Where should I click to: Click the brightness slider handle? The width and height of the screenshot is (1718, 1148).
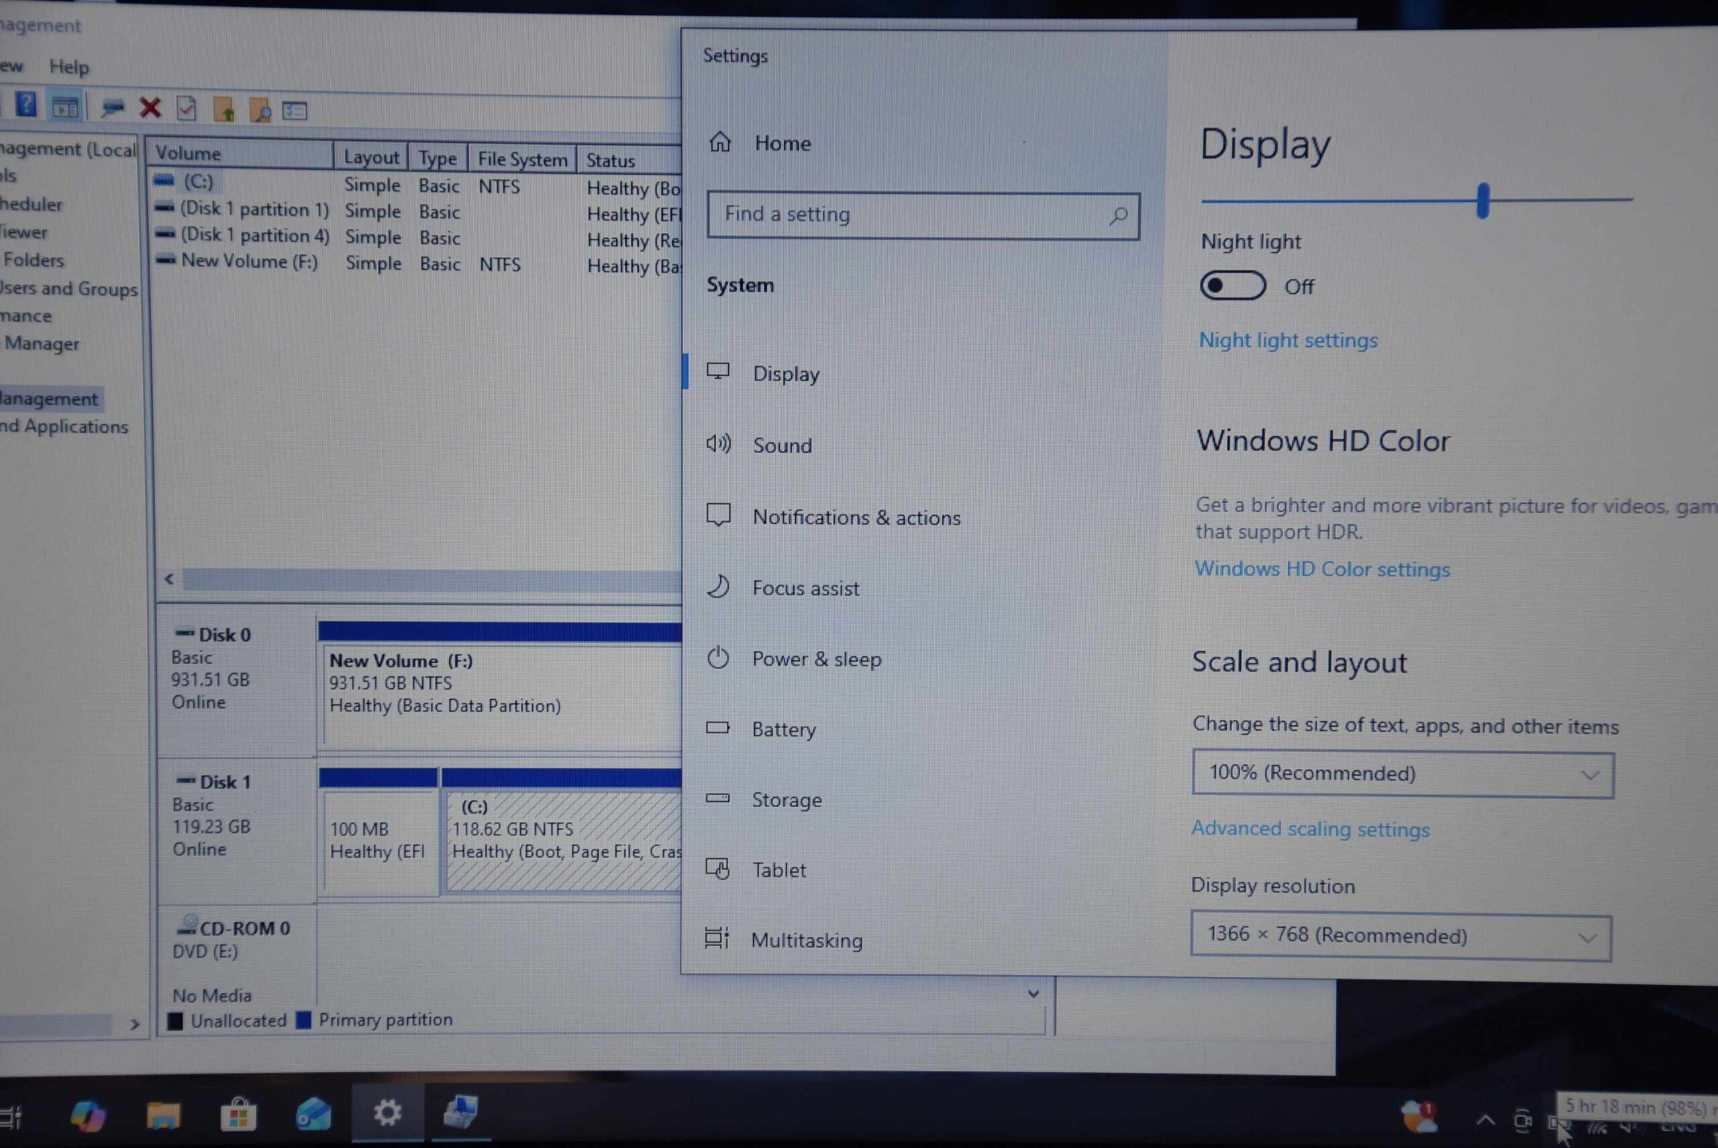point(1483,200)
